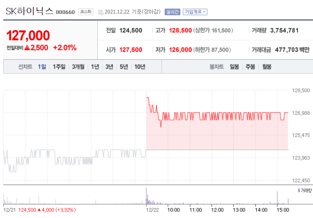Click the 전일 value 124,500
This screenshot has width=313, height=218.
131,30
